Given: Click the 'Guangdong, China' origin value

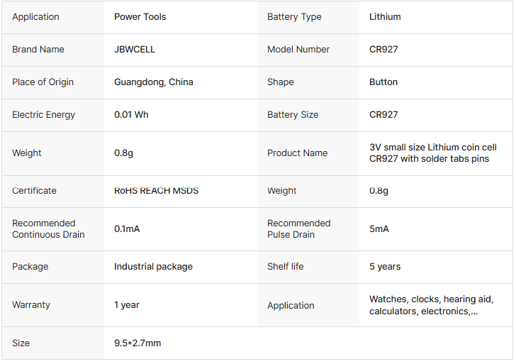Looking at the screenshot, I should point(154,82).
